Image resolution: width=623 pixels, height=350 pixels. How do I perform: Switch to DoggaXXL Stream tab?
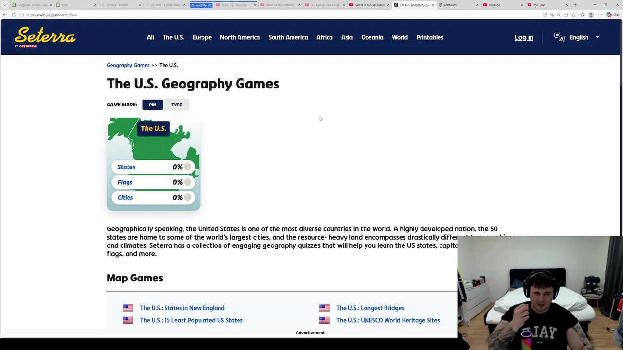(x=32, y=5)
